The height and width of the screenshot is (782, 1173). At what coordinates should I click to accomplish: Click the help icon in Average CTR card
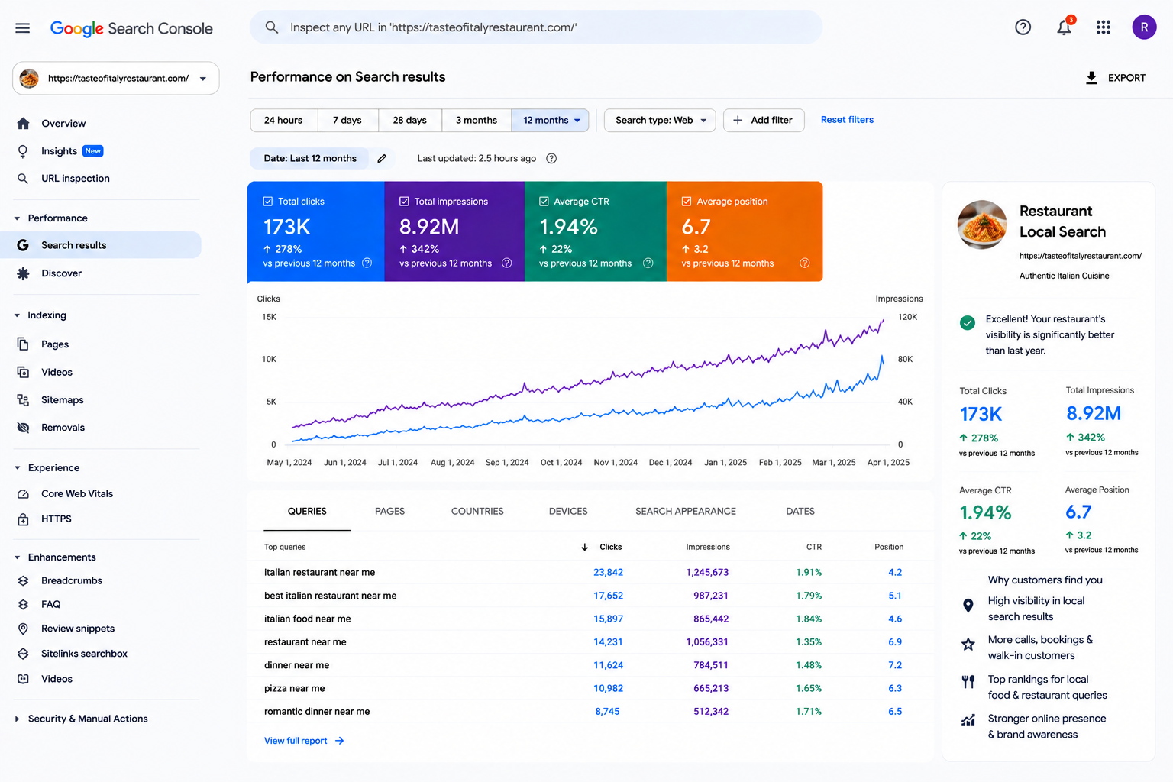[648, 263]
